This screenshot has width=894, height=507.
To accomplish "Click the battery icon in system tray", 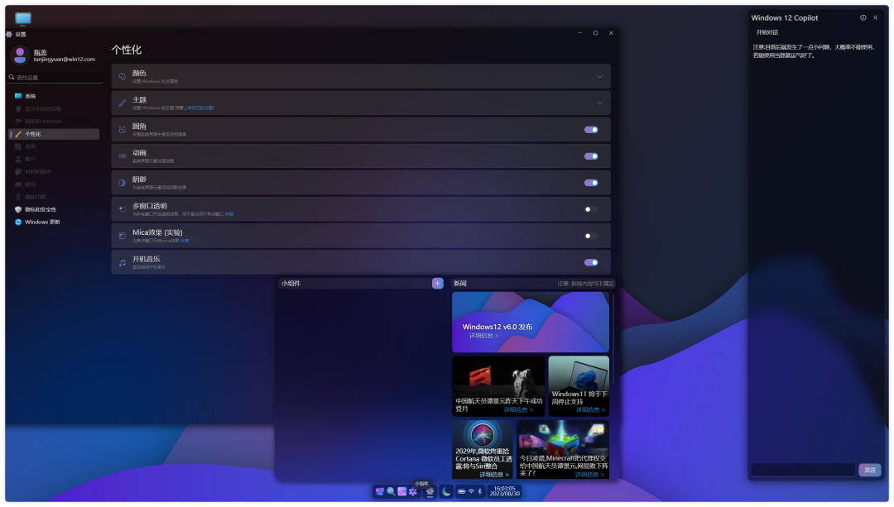I will [462, 491].
